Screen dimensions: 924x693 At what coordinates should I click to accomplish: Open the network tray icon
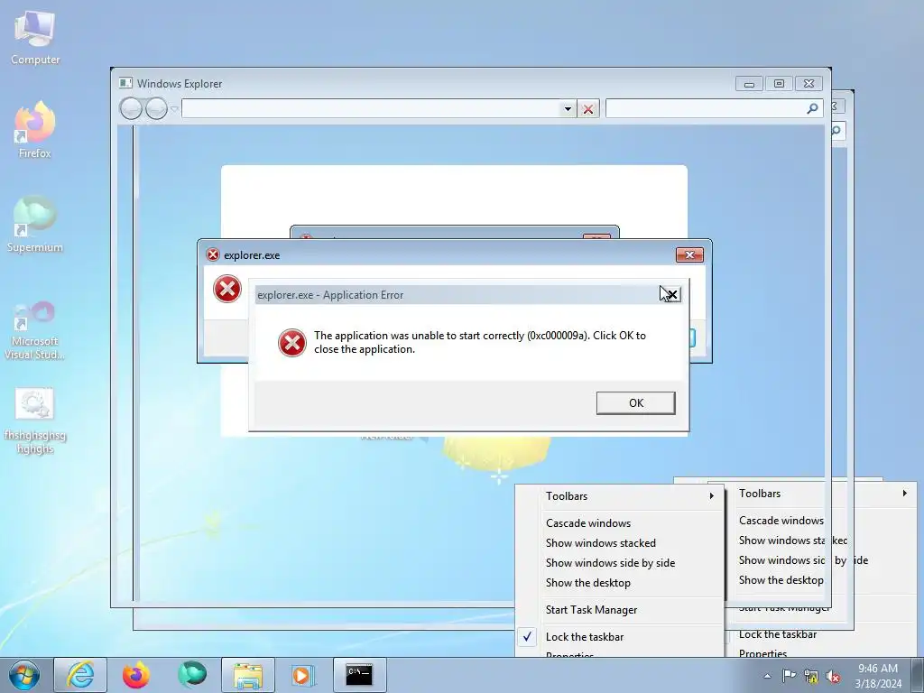point(811,676)
